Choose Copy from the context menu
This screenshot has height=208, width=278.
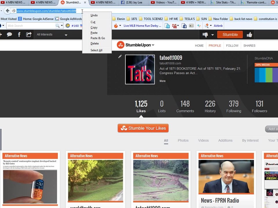pyautogui.click(x=97, y=28)
